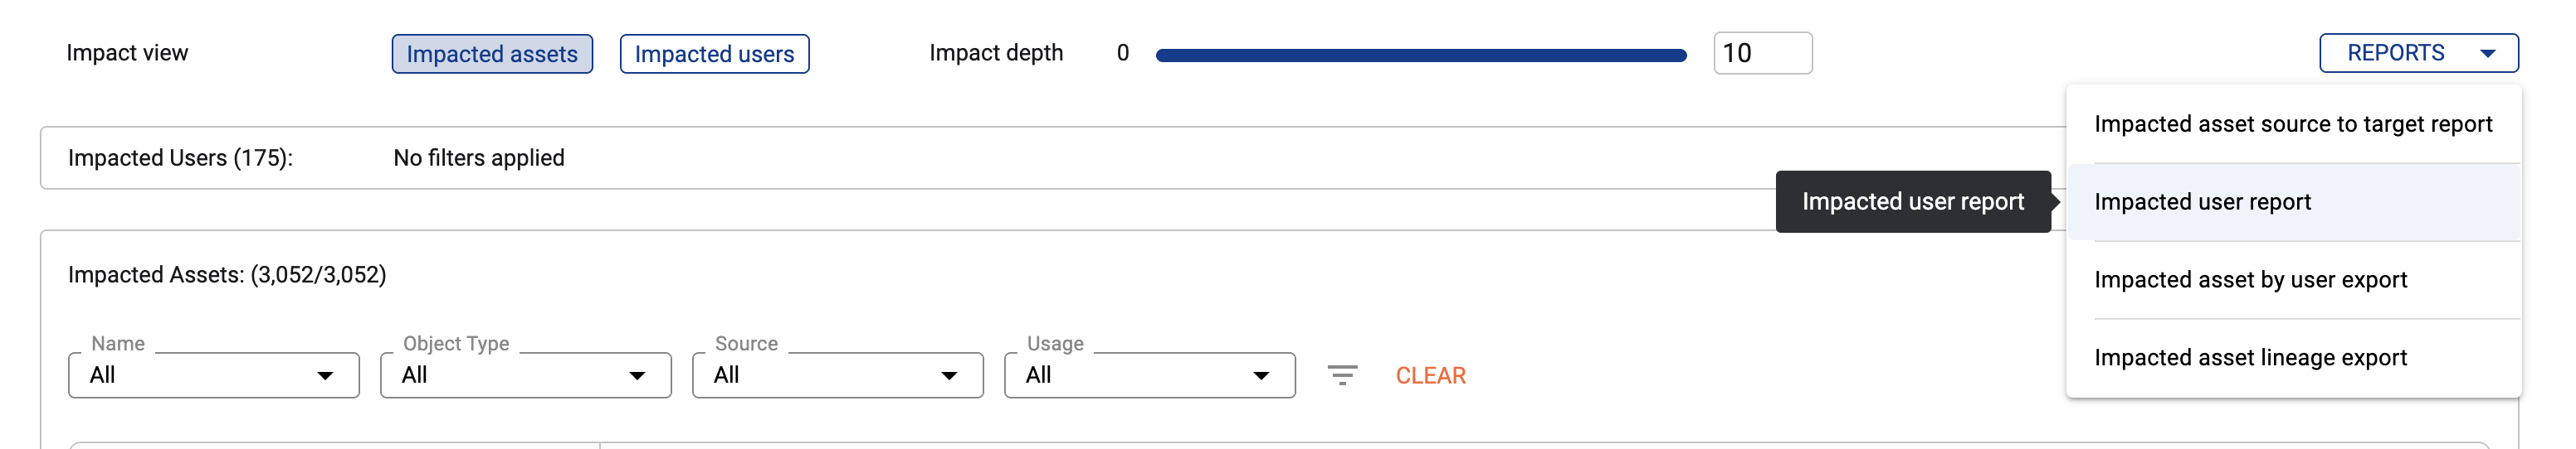This screenshot has width=2576, height=449.
Task: Click CLEAR to reset filters
Action: [1430, 375]
